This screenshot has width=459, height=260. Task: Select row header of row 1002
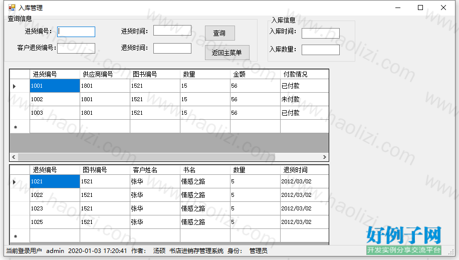(x=20, y=99)
